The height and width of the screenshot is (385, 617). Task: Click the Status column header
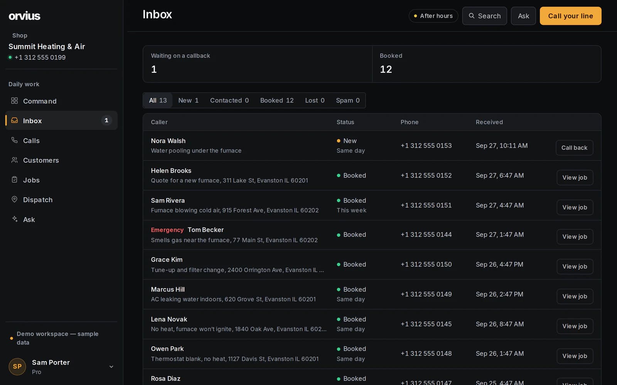345,122
